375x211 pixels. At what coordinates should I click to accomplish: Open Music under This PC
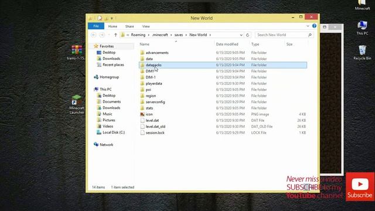coord(107,114)
